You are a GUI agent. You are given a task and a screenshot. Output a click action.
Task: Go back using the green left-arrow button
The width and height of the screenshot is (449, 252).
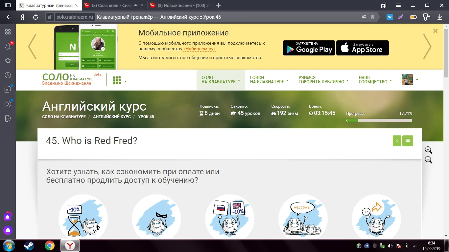tap(397, 140)
